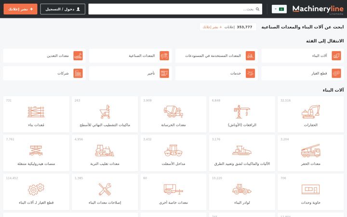Open إصلاحات معدات البناء label

pos(105,203)
